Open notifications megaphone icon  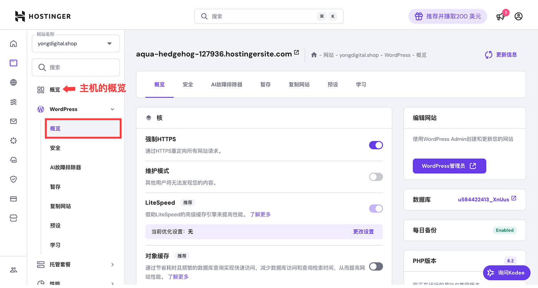tap(500, 17)
